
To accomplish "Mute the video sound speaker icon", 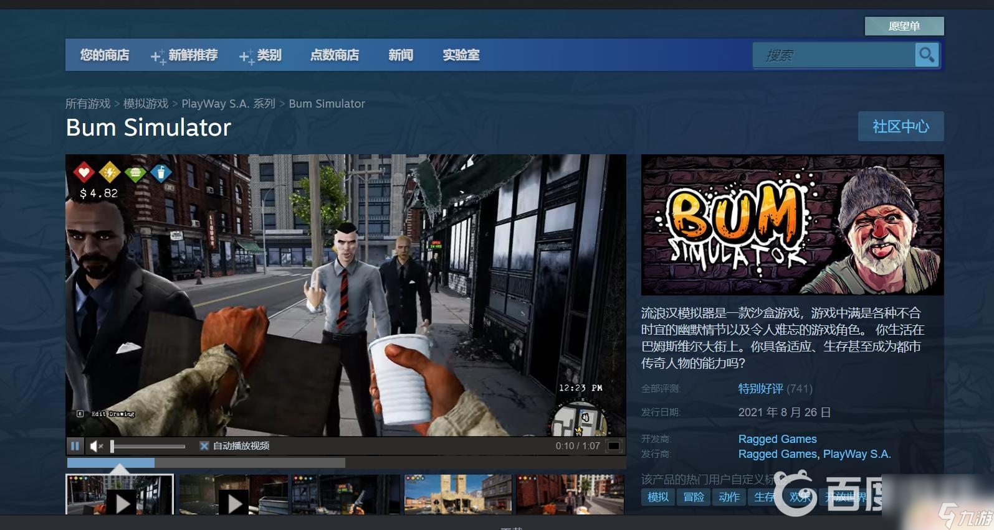I will tap(96, 445).
